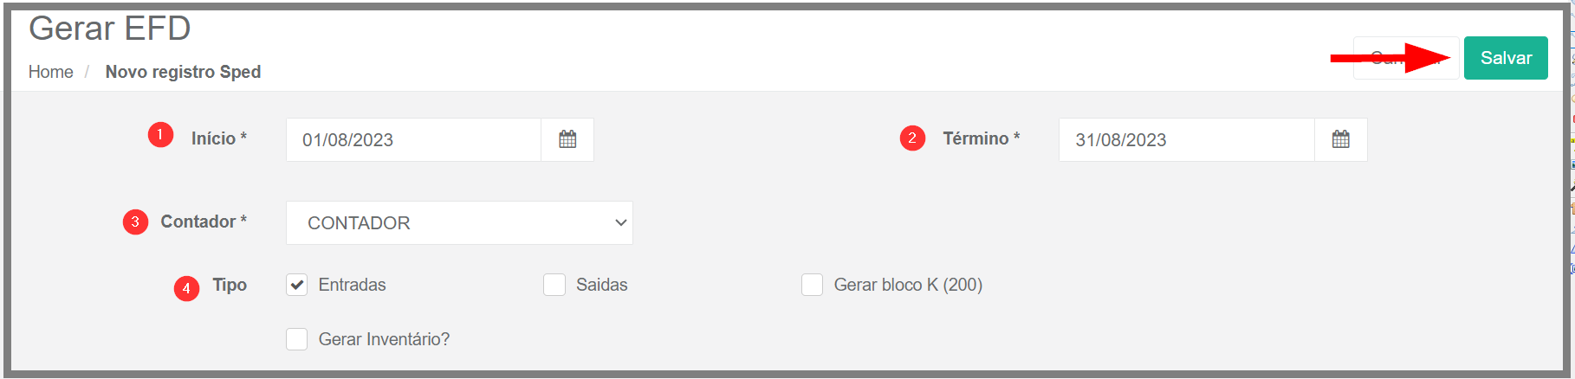
Task: Focus the Término date input field
Action: pyautogui.click(x=1187, y=139)
